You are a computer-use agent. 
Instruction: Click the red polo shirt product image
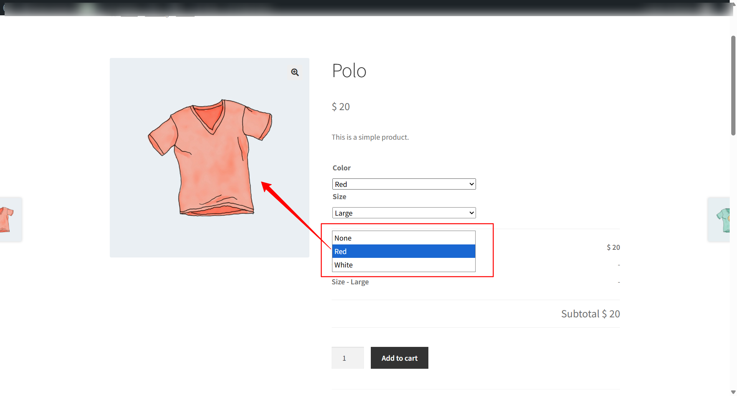tap(210, 158)
